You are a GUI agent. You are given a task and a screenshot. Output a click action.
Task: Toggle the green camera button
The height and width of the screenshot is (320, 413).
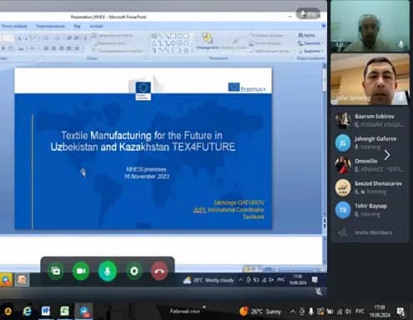click(81, 271)
